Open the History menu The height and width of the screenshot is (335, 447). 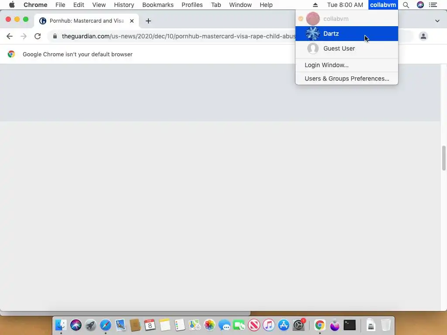tap(124, 5)
